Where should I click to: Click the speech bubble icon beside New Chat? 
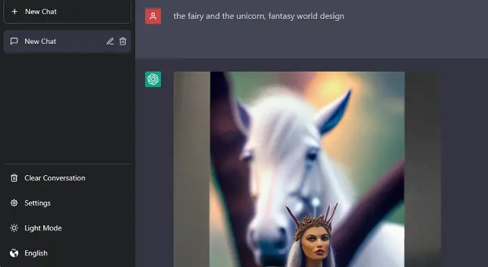[14, 41]
